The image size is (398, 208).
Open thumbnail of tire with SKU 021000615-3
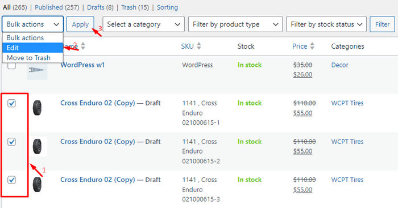[x=37, y=184]
